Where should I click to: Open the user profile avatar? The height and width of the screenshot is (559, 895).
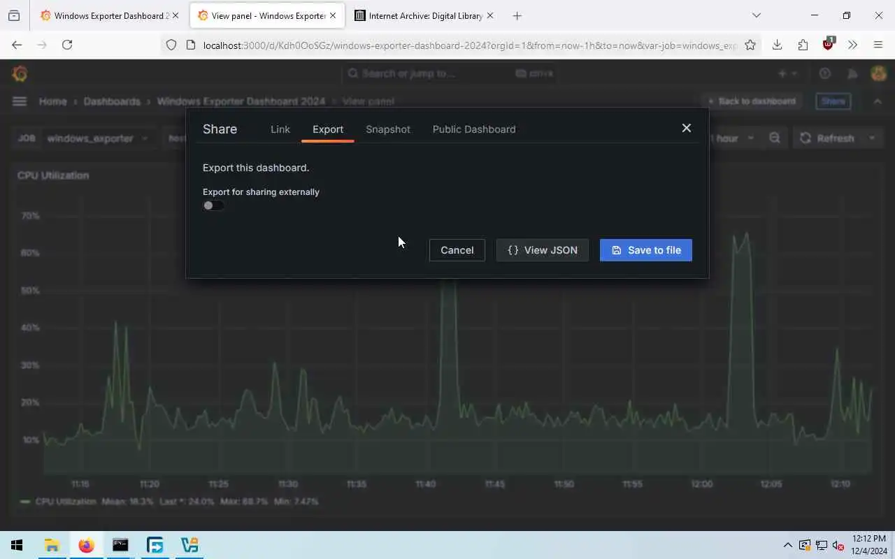(x=879, y=73)
